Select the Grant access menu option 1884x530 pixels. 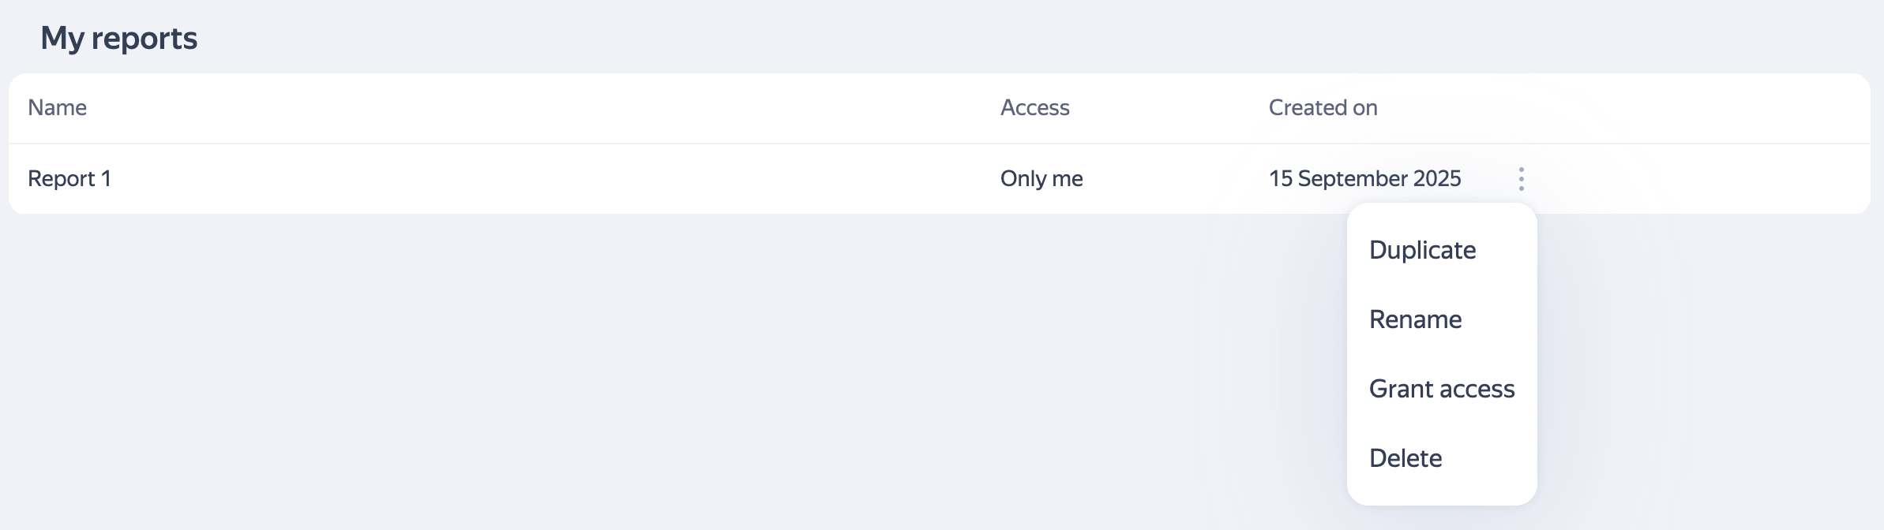click(x=1441, y=389)
